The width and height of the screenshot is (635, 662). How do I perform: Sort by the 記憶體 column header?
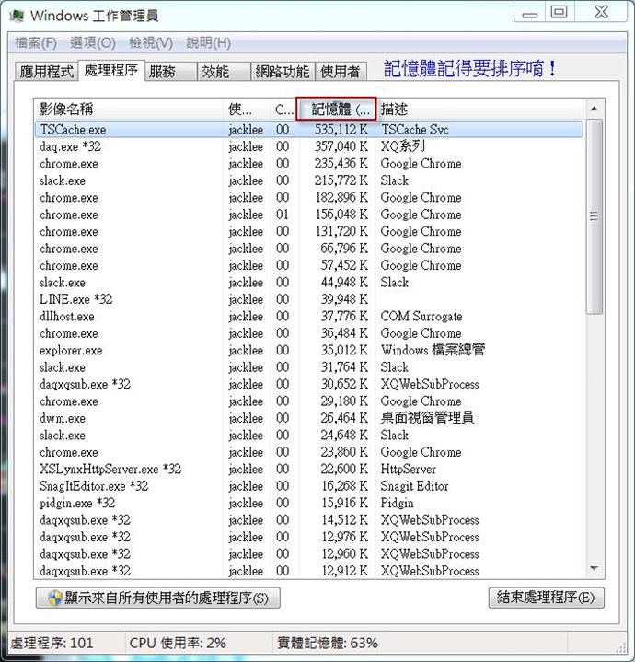337,110
